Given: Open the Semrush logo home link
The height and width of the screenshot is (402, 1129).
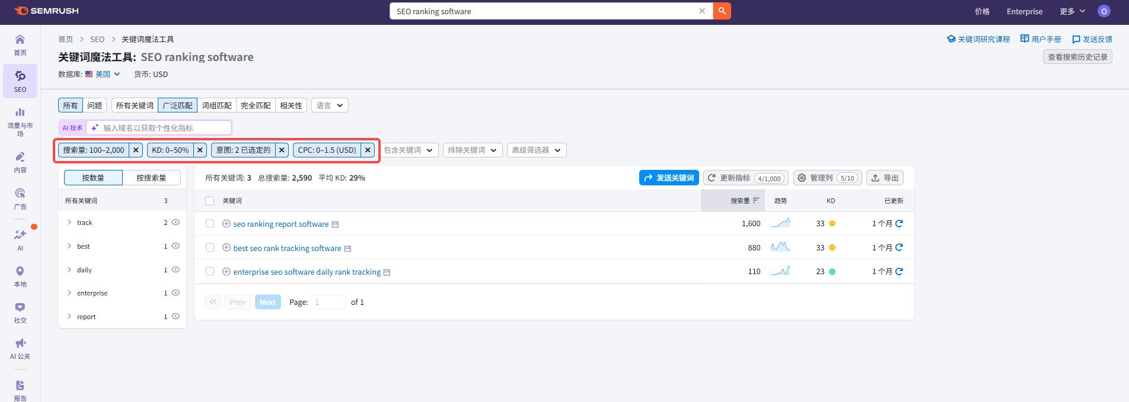Looking at the screenshot, I should click(x=46, y=11).
